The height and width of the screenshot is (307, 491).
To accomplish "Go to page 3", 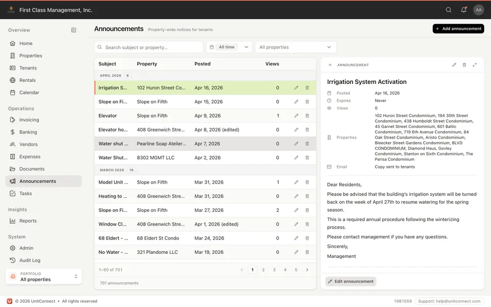I will pyautogui.click(x=274, y=270).
